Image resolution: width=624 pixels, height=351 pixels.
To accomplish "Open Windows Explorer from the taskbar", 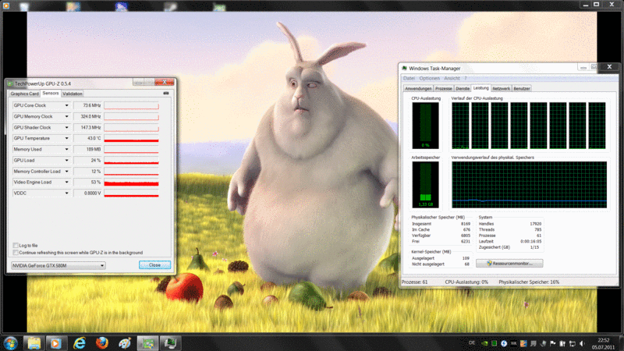I will click(34, 342).
